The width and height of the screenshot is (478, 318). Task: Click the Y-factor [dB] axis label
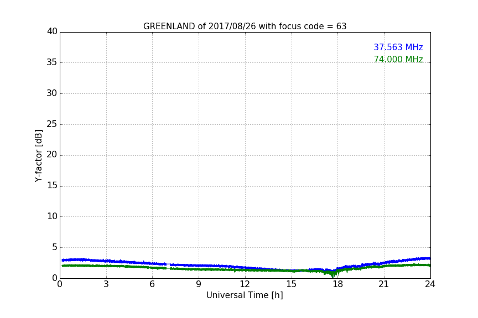(x=38, y=156)
